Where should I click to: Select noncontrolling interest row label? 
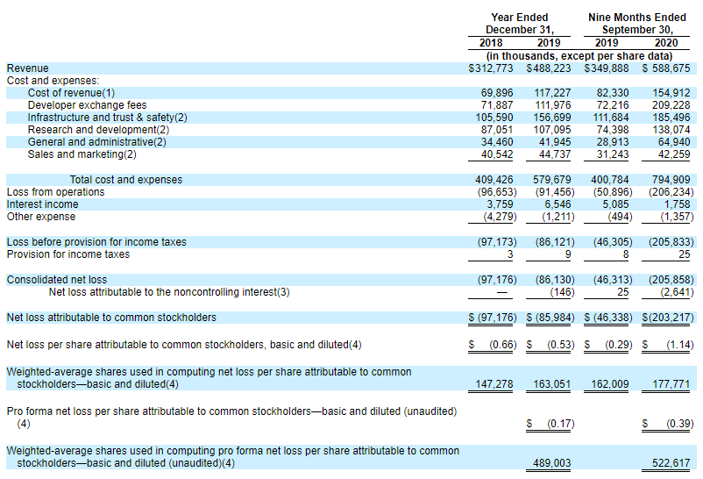click(169, 292)
